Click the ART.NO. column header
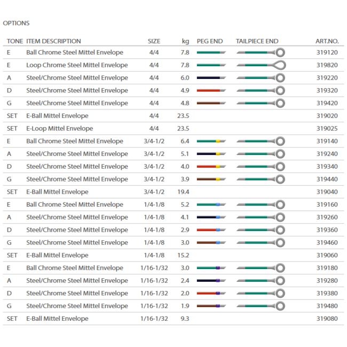Viewport: 347px width, 347px height. (x=327, y=41)
